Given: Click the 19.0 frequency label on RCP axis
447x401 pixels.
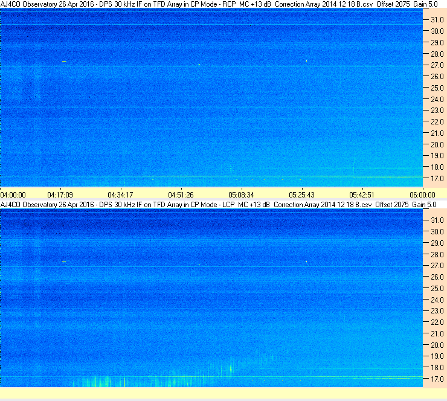Looking at the screenshot, I should click(437, 156).
